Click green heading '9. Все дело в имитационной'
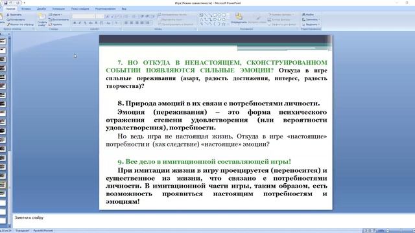Screen dimensions: 415x233 click(x=204, y=161)
